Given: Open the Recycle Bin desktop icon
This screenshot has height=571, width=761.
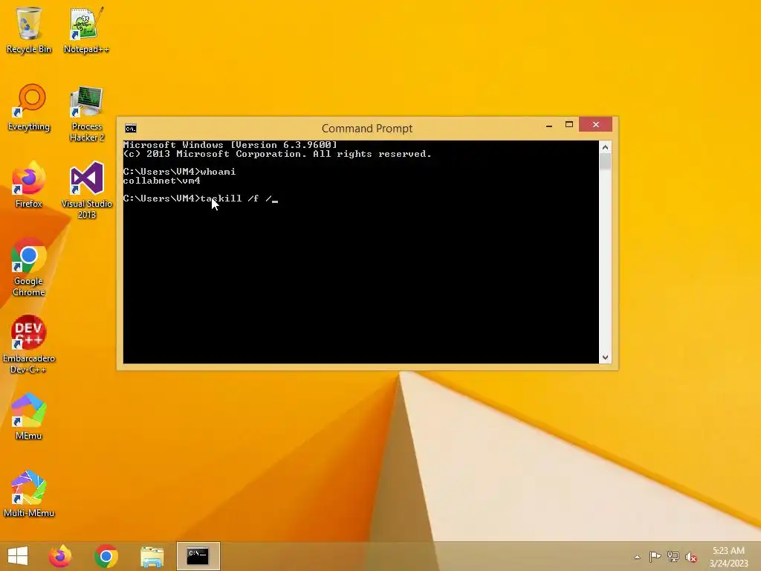Looking at the screenshot, I should (29, 30).
